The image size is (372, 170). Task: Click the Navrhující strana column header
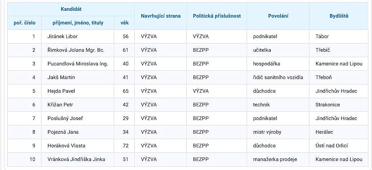(161, 16)
